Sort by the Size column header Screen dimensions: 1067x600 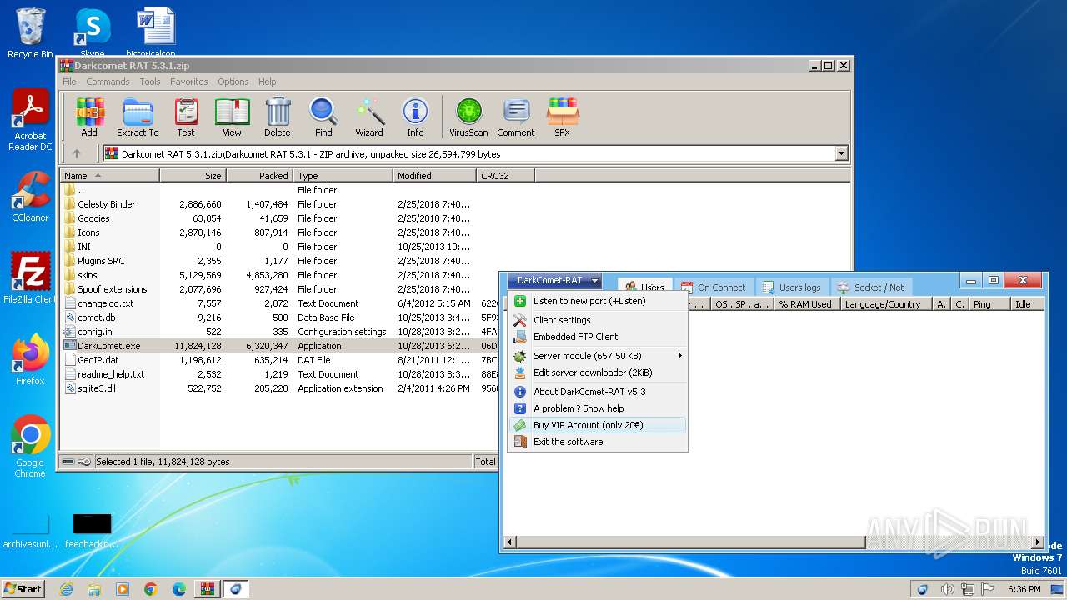point(193,176)
